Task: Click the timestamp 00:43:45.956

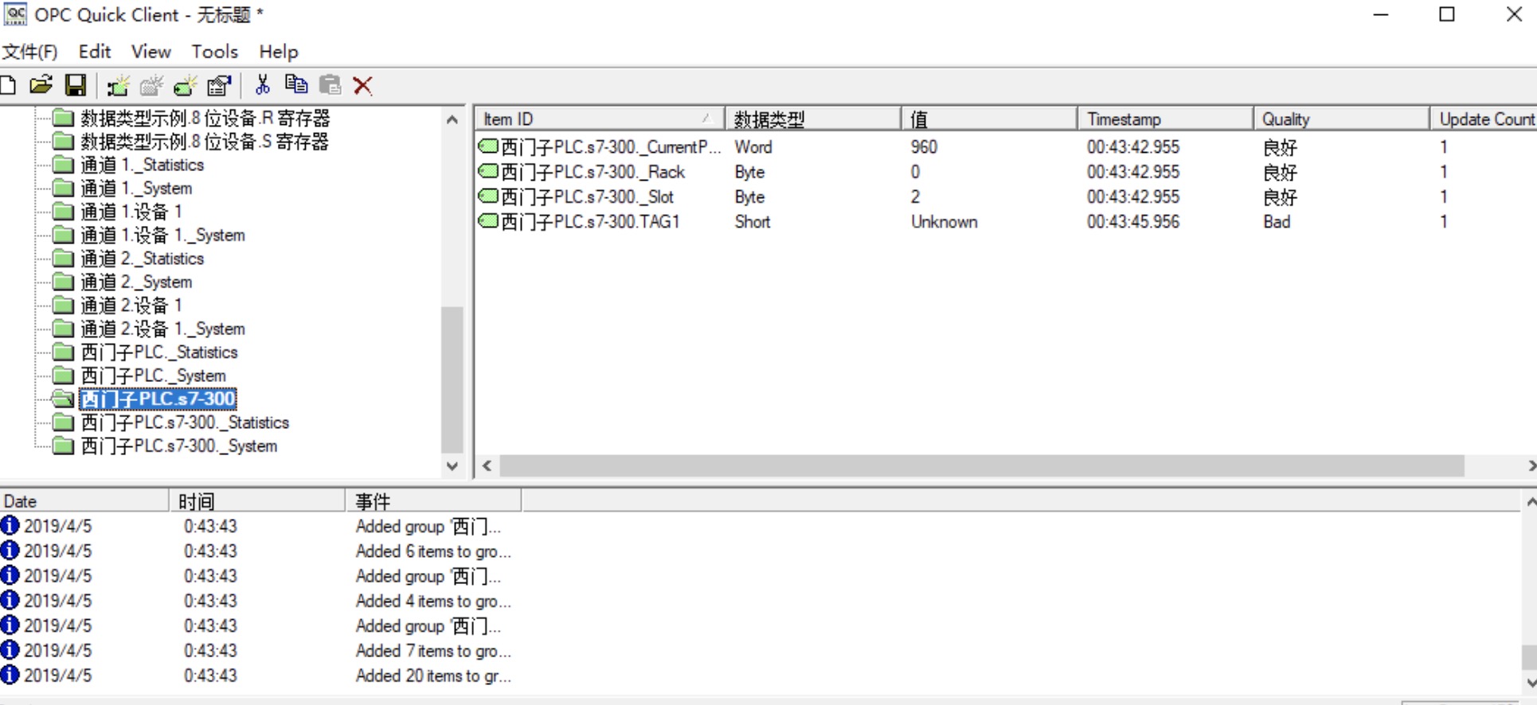Action: (1133, 221)
